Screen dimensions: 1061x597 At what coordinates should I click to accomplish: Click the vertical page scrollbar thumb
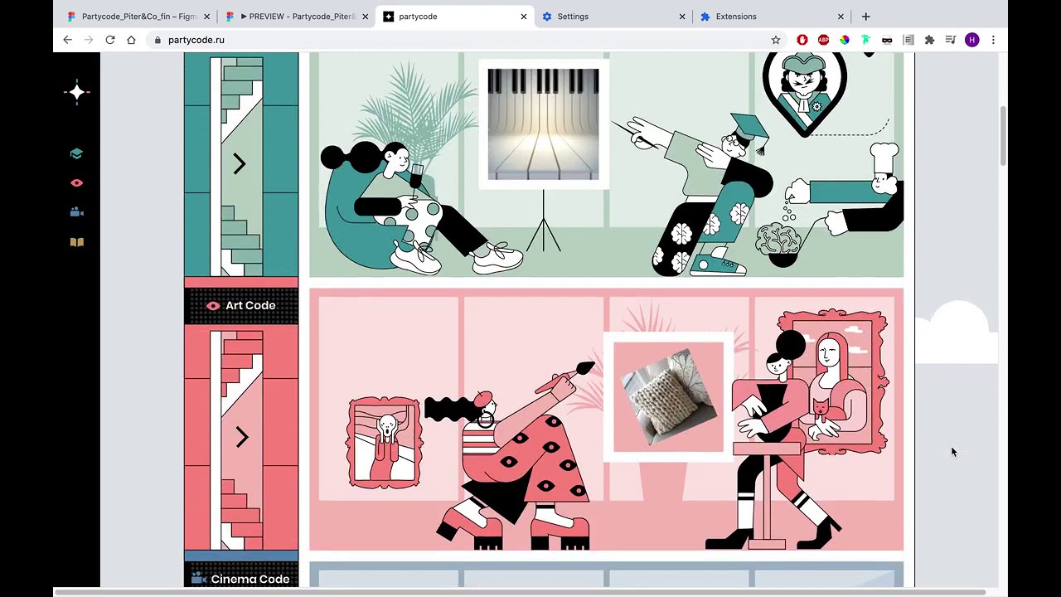pyautogui.click(x=1003, y=137)
